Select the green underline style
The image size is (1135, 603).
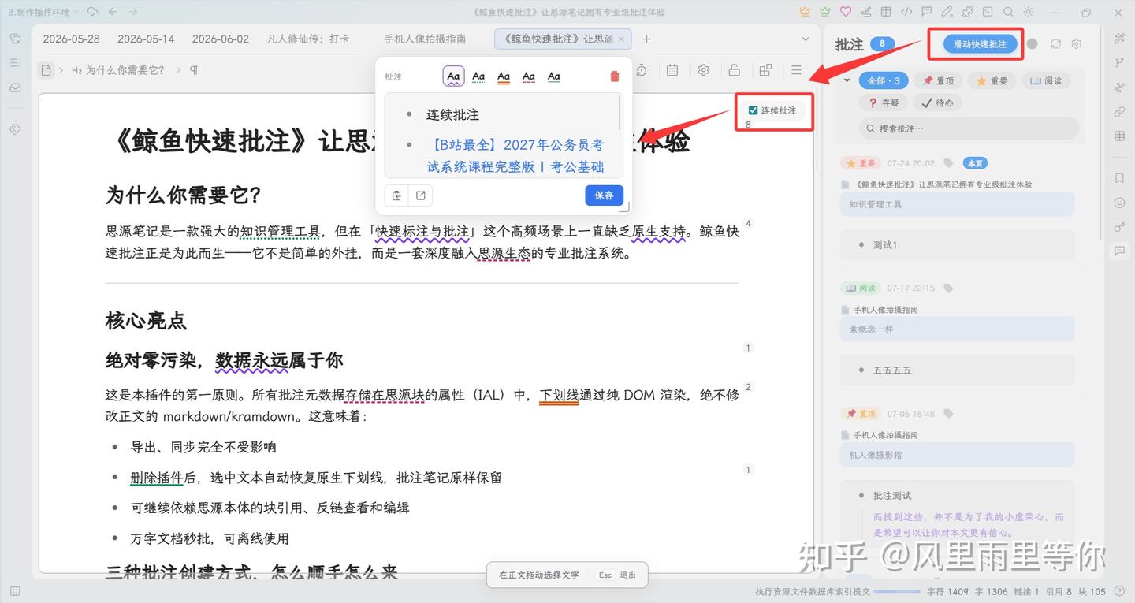point(554,76)
